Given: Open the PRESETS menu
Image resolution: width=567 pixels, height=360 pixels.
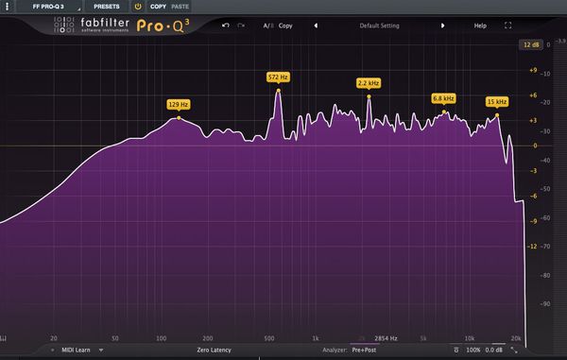Looking at the screenshot, I should tap(106, 7).
